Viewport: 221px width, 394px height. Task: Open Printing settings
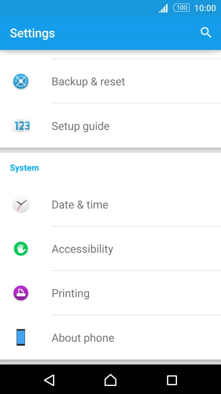110,293
